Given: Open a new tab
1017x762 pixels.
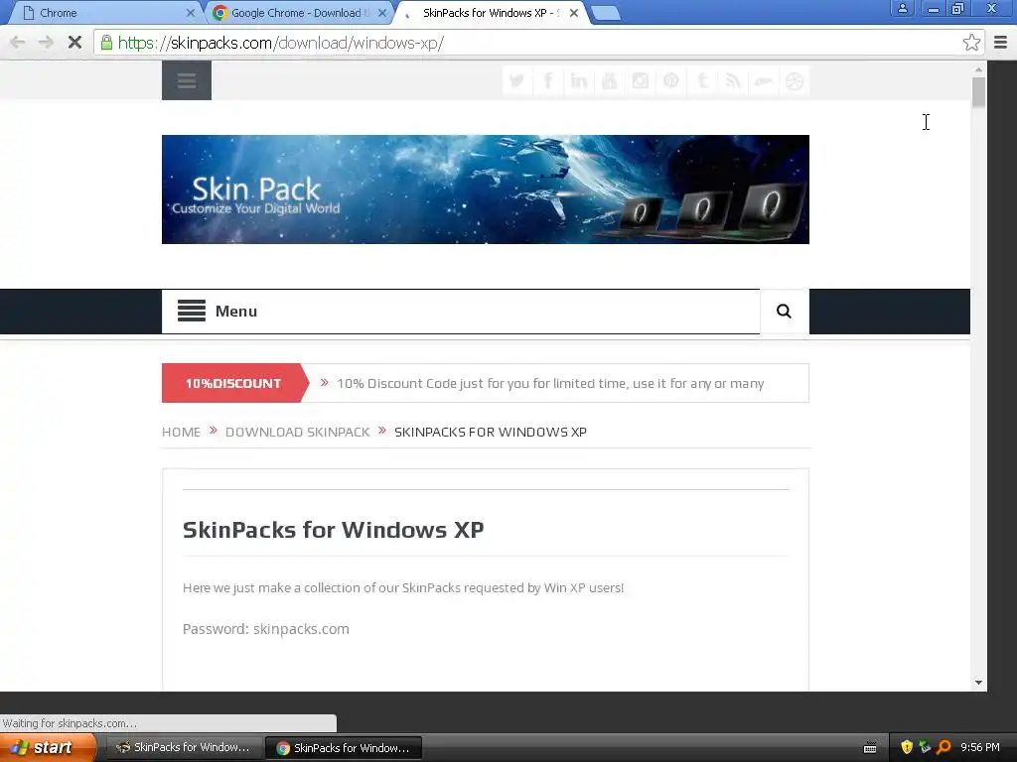Looking at the screenshot, I should [x=607, y=13].
